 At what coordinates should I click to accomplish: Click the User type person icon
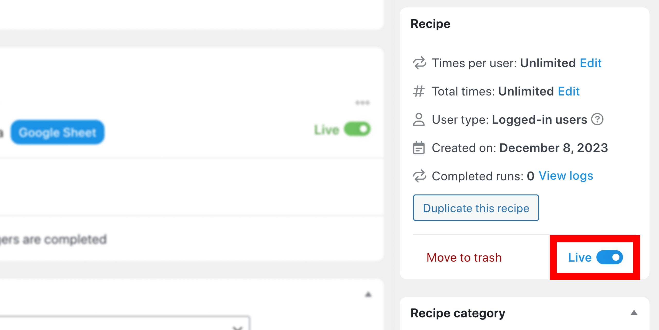[x=419, y=119]
